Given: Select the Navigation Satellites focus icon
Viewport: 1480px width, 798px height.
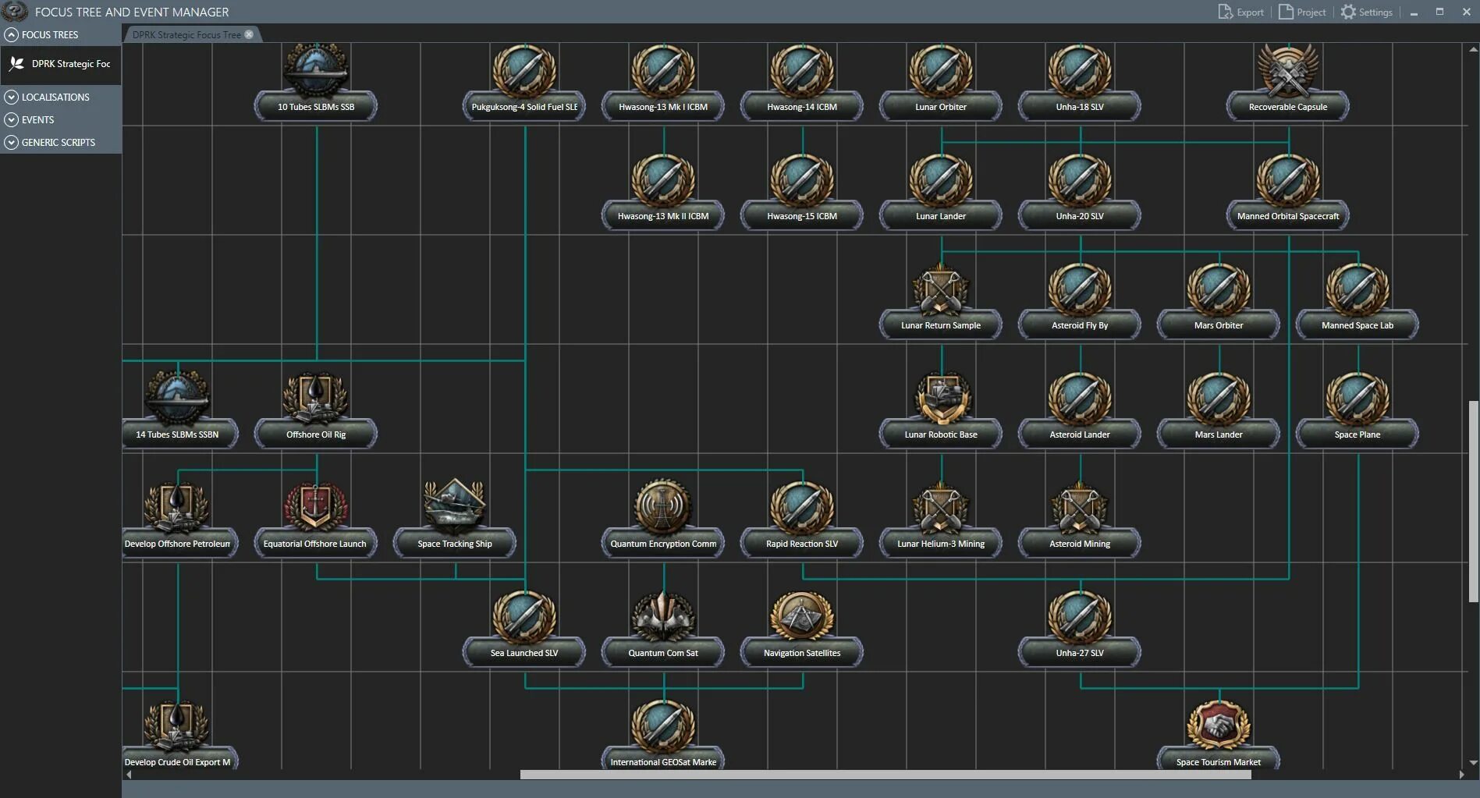Looking at the screenshot, I should [x=802, y=616].
